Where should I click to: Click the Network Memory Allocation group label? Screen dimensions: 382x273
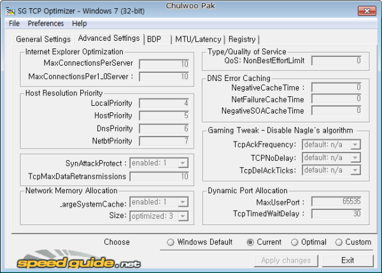click(71, 191)
